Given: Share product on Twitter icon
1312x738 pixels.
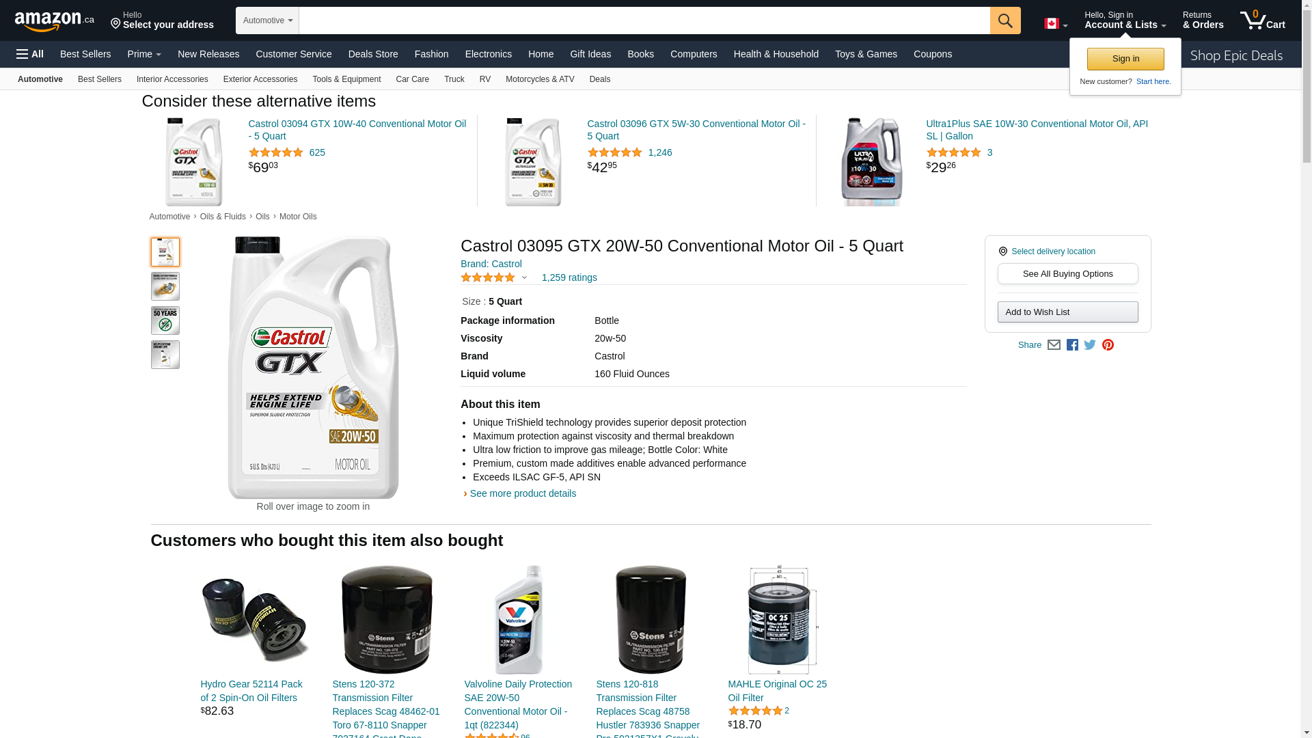Looking at the screenshot, I should click(1090, 345).
